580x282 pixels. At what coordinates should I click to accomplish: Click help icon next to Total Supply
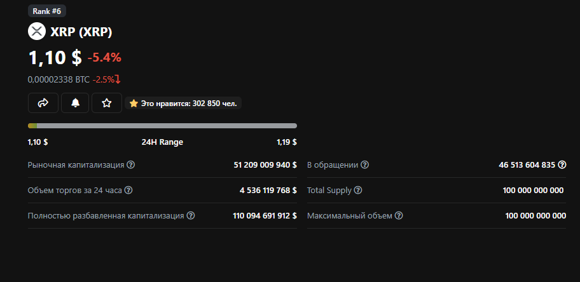(358, 190)
